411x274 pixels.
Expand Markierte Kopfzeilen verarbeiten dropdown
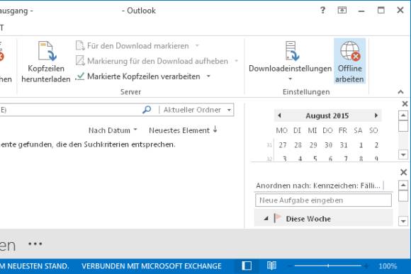208,76
